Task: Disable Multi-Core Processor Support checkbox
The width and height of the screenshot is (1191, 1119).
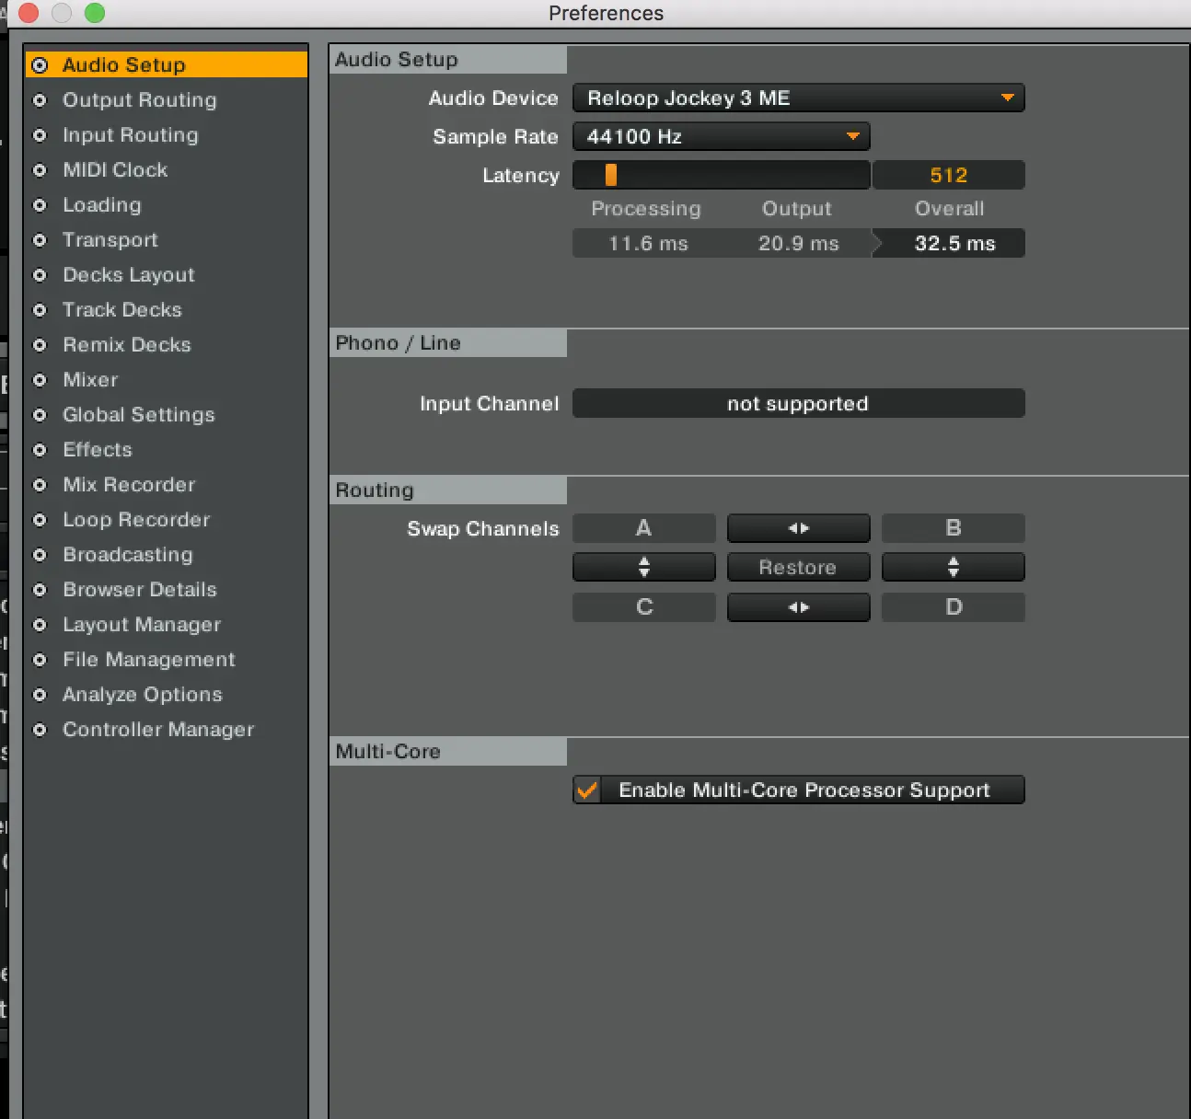Action: coord(587,790)
